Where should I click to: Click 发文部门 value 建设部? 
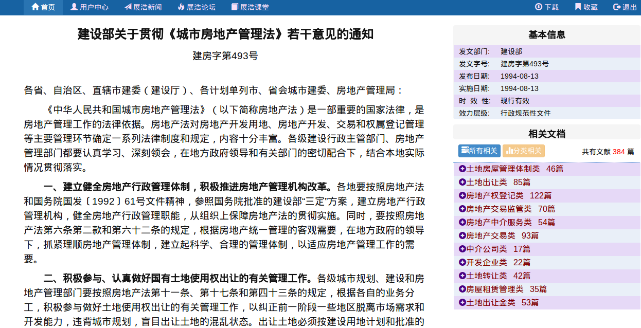pos(511,51)
